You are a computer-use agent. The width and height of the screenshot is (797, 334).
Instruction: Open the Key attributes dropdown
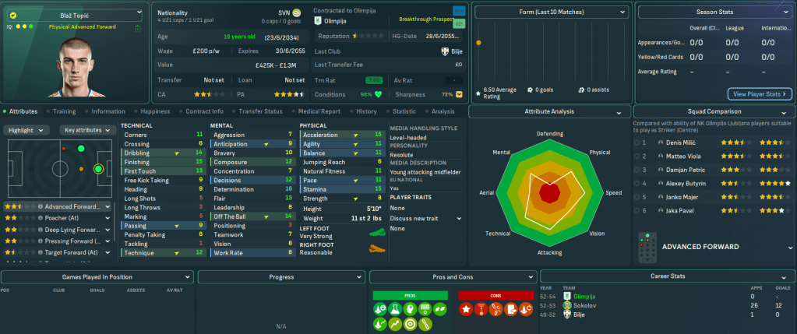[x=86, y=130]
